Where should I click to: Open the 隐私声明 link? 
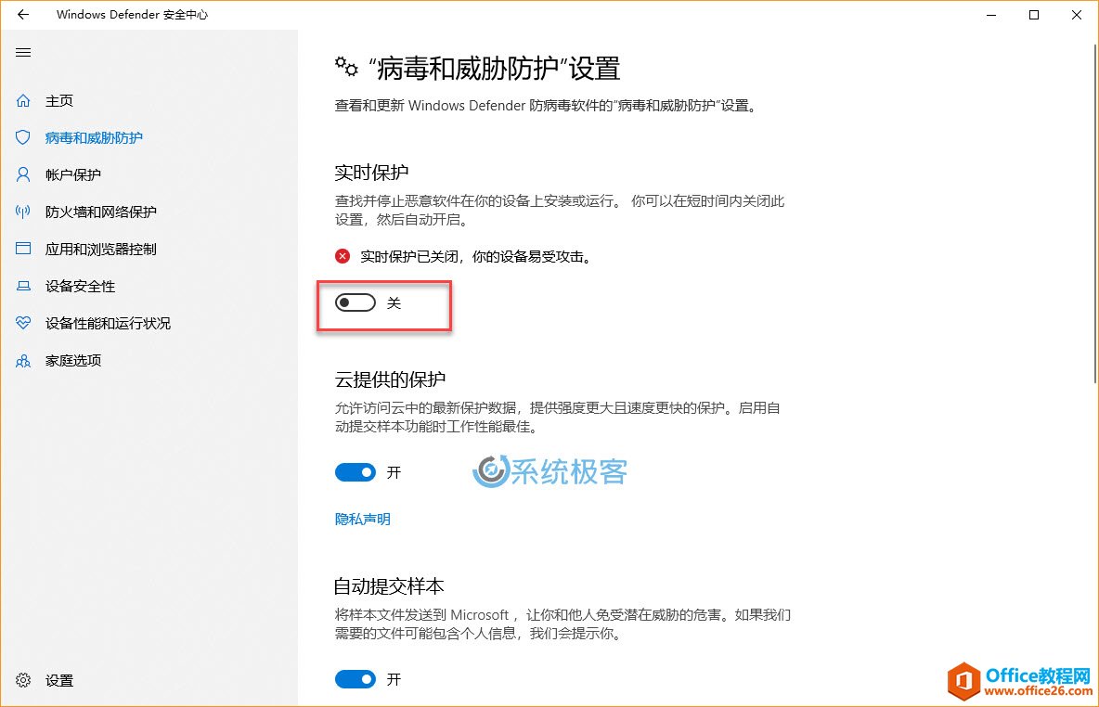coord(362,520)
